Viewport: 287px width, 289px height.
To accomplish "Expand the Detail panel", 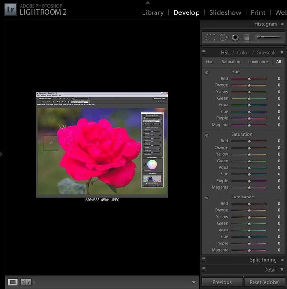I will click(282, 270).
